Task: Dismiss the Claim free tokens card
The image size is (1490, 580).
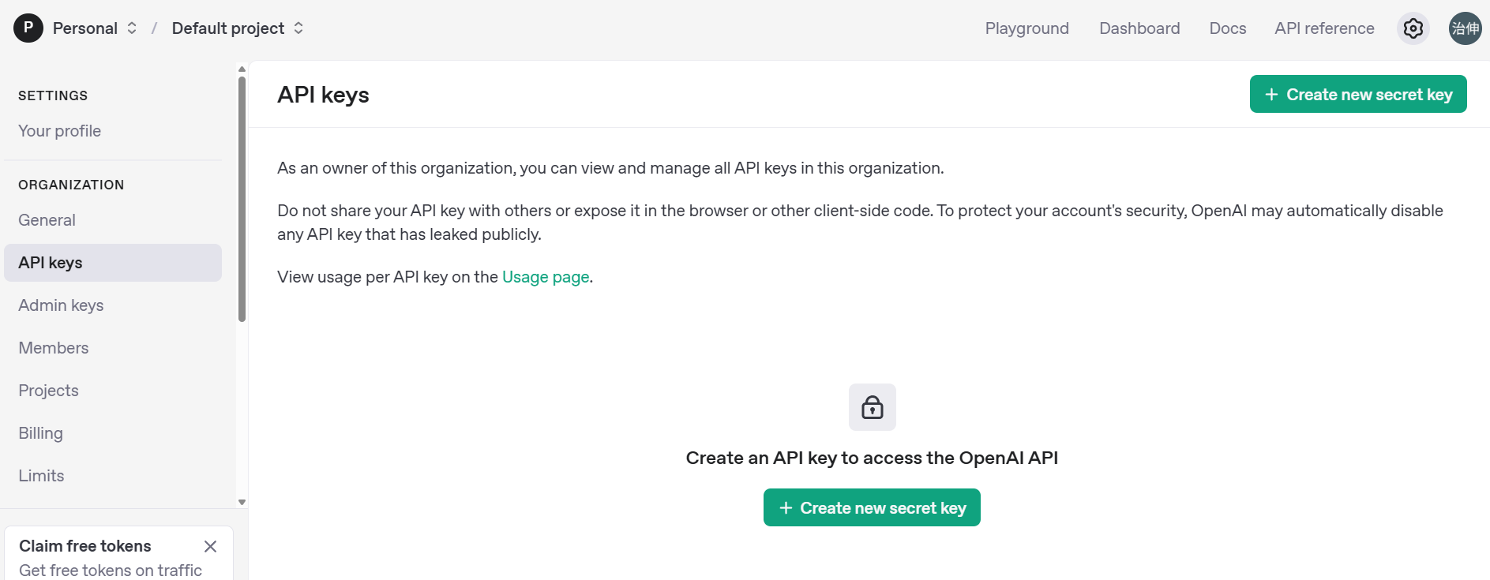Action: click(x=210, y=546)
